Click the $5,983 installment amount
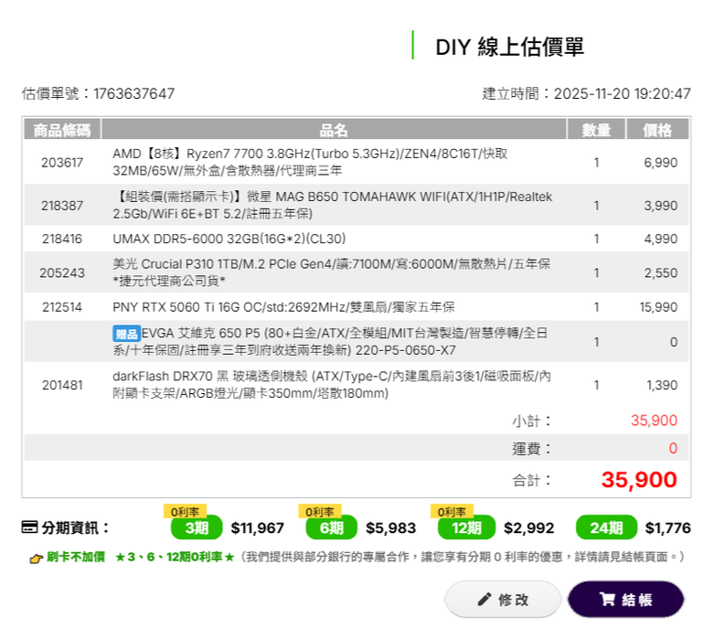The width and height of the screenshot is (713, 640). coord(391,528)
